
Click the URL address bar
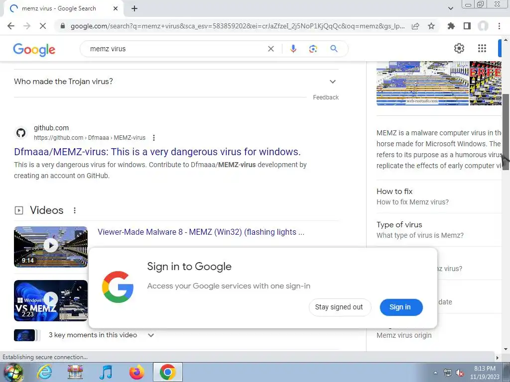click(x=238, y=26)
